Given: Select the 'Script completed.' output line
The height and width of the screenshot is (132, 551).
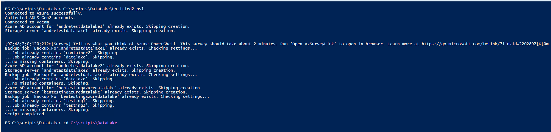Looking at the screenshot, I should (25, 114).
